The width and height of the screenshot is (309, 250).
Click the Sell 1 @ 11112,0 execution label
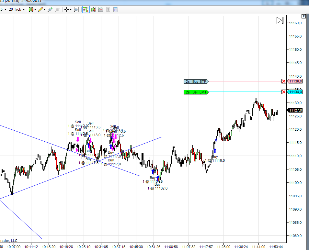pos(78,124)
